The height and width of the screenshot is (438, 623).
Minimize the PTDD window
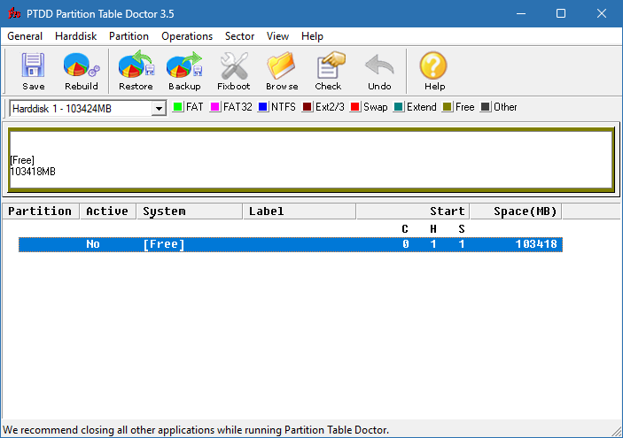pyautogui.click(x=521, y=13)
